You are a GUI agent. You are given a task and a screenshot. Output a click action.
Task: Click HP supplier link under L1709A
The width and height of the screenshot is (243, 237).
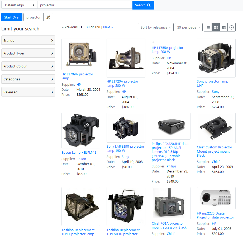click(79, 85)
